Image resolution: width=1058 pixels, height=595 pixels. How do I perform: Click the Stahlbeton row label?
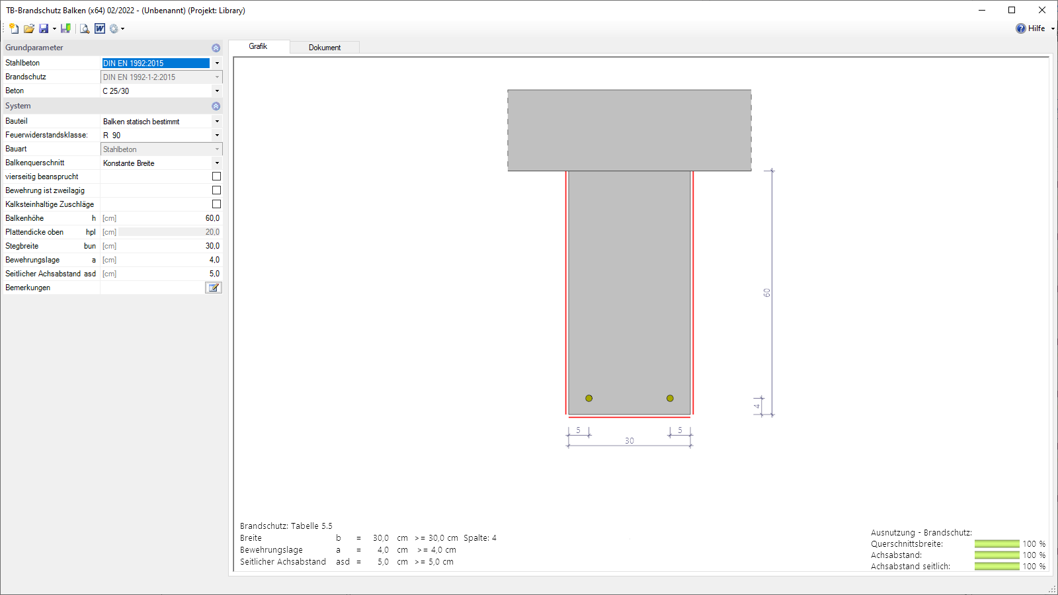click(22, 63)
